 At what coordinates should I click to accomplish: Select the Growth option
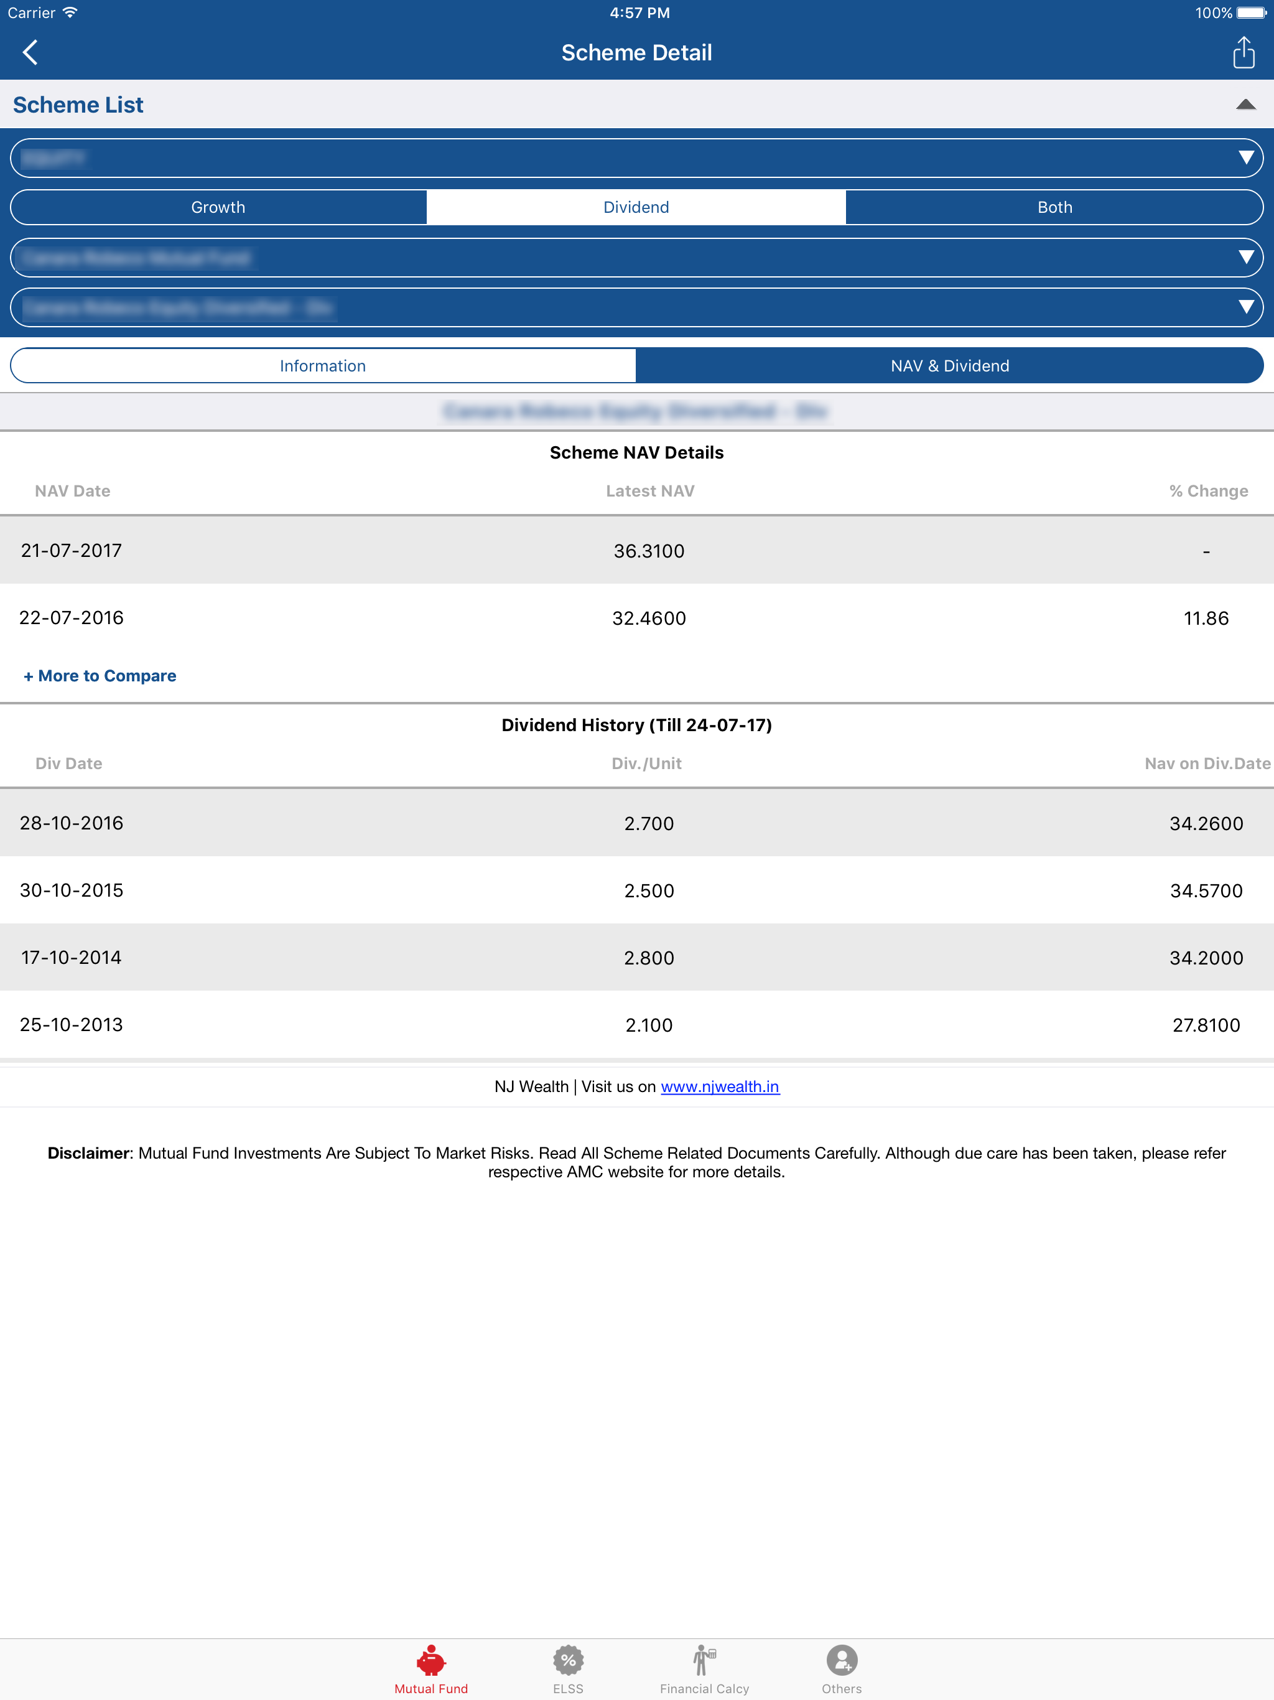[x=218, y=207]
